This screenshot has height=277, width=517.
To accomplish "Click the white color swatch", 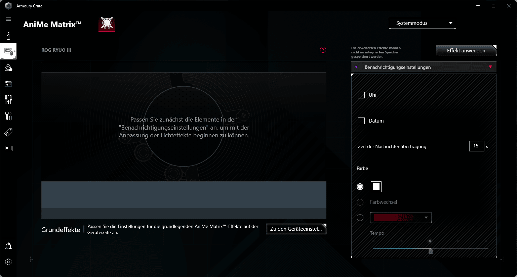I will 376,187.
